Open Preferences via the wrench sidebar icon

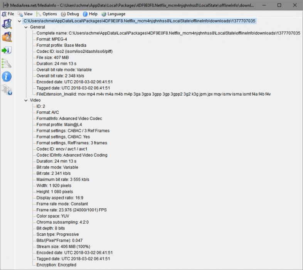(x=7, y=63)
